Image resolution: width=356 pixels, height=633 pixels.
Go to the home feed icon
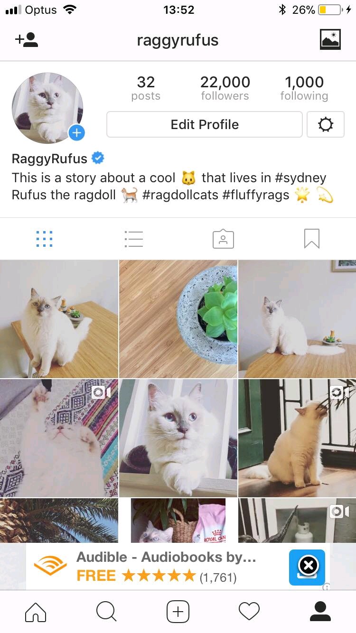(36, 612)
